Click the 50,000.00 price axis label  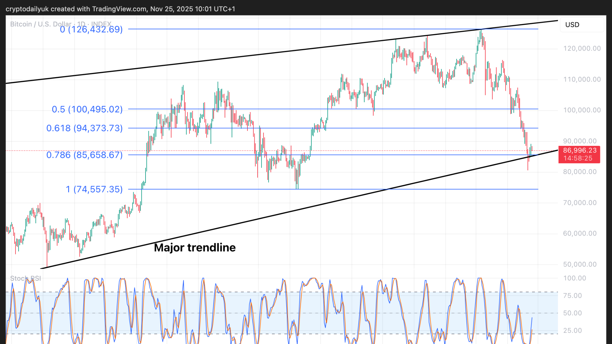579,264
